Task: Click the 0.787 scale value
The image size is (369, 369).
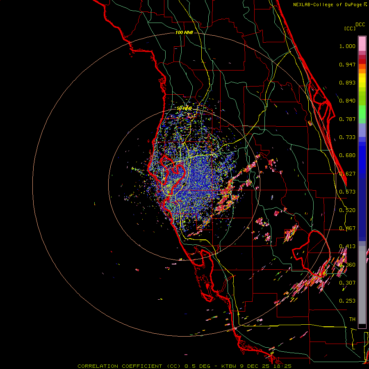Action: (x=347, y=119)
